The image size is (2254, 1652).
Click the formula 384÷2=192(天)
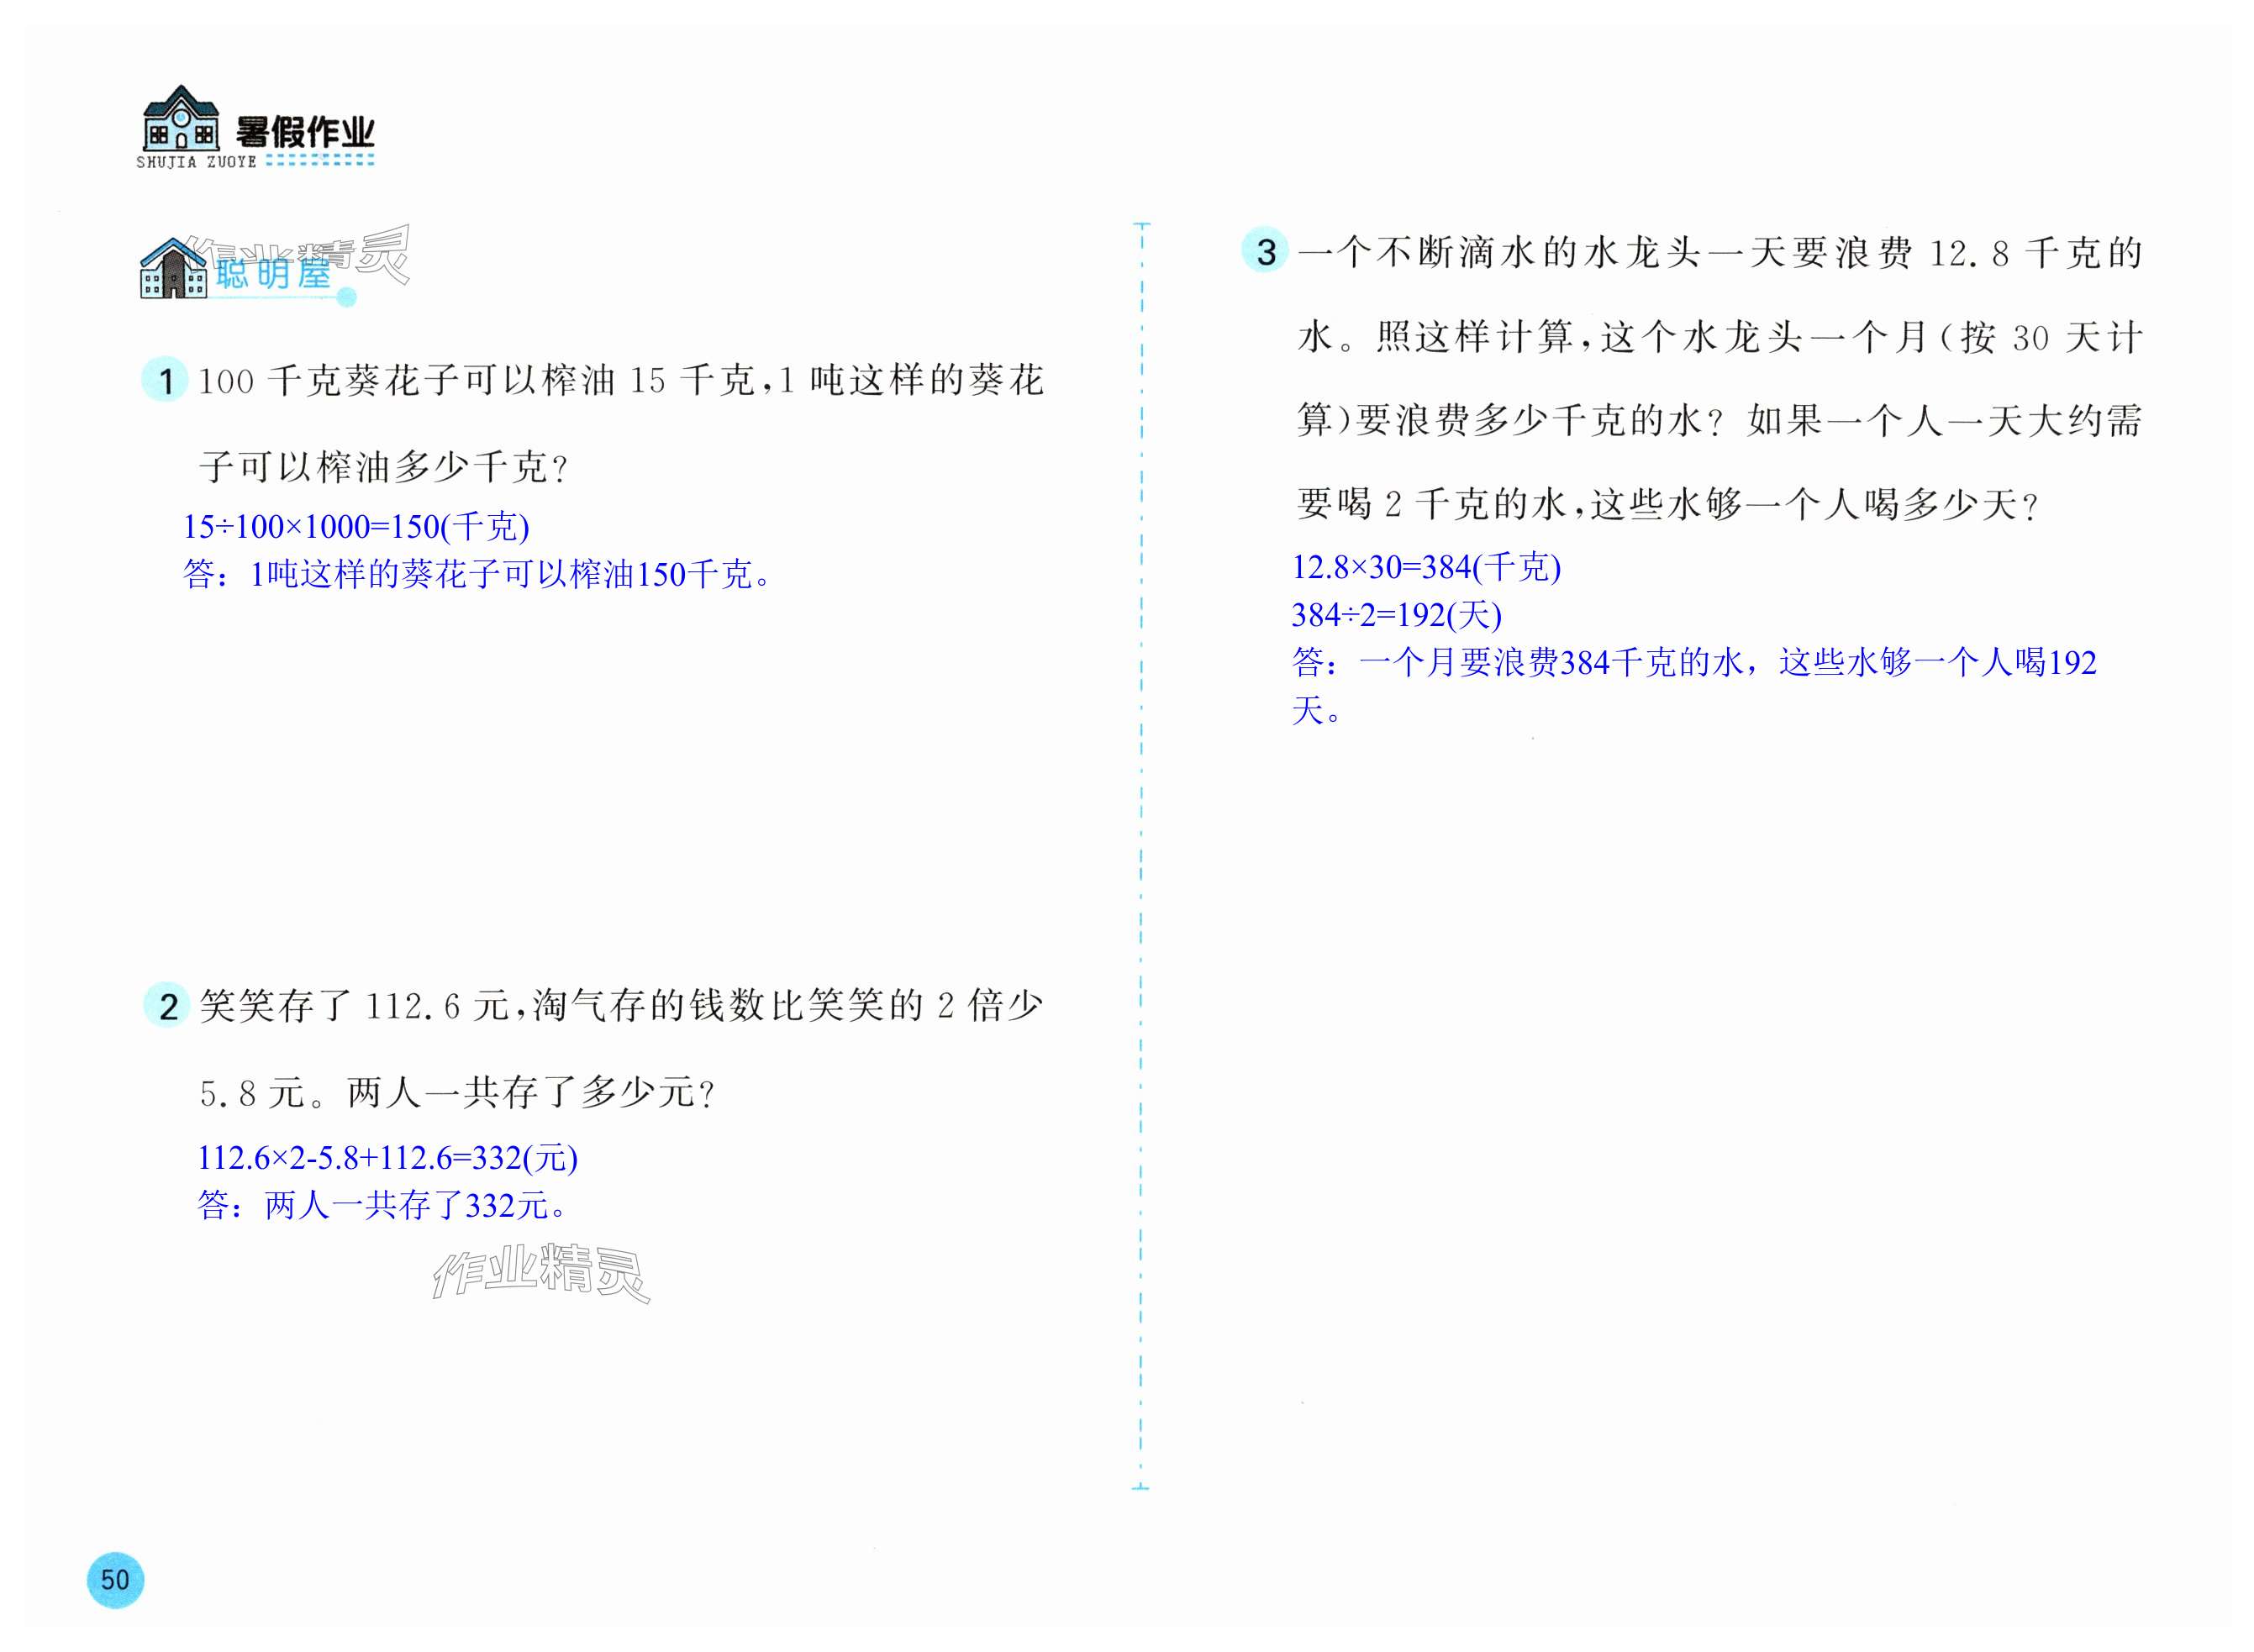[x=1396, y=615]
